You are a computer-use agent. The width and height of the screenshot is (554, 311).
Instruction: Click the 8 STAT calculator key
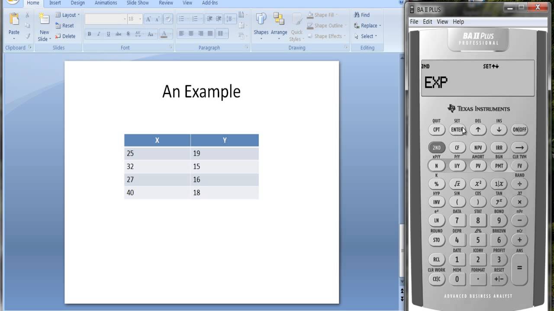[478, 220]
